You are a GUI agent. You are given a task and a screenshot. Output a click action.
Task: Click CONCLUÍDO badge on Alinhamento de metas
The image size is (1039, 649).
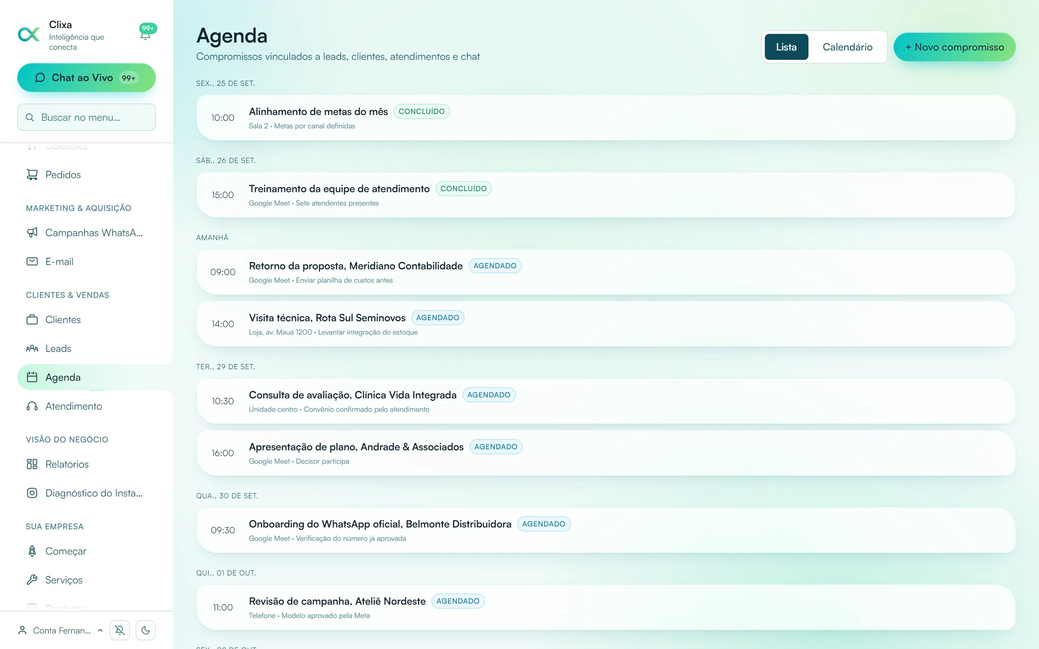point(422,112)
